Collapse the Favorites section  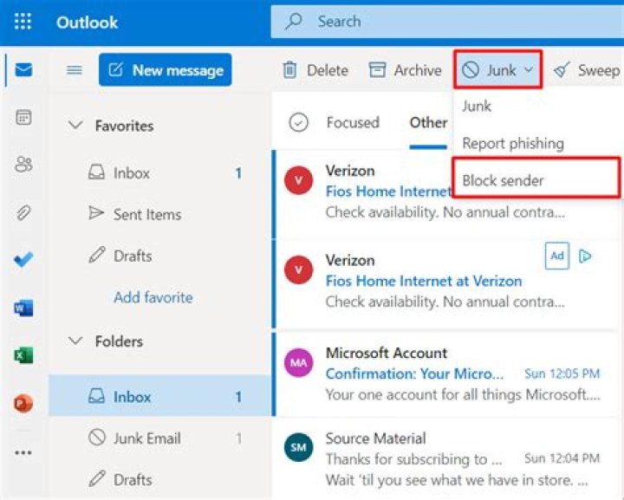coord(75,126)
